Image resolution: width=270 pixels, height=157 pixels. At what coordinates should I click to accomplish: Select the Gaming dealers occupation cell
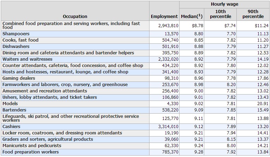pyautogui.click(x=19, y=78)
